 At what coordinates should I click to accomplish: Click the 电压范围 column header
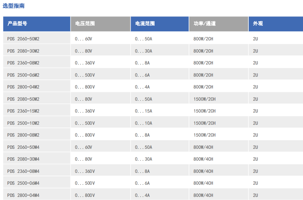[101, 24]
